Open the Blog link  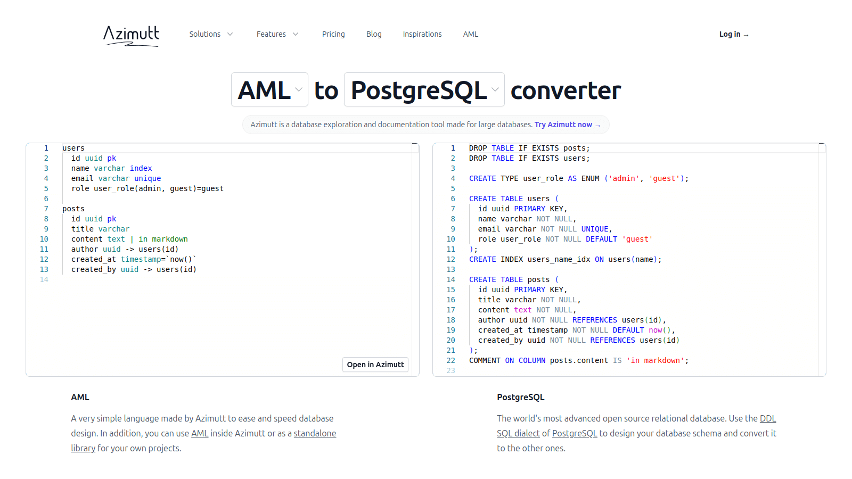click(374, 34)
